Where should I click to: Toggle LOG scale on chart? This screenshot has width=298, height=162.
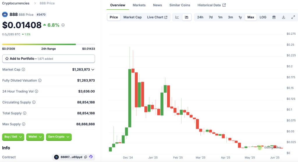click(x=263, y=17)
